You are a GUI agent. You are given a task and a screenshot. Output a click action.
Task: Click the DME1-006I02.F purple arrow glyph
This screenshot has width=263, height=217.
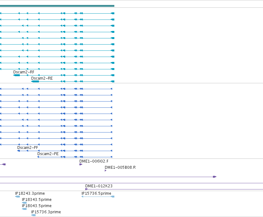coord(81,164)
